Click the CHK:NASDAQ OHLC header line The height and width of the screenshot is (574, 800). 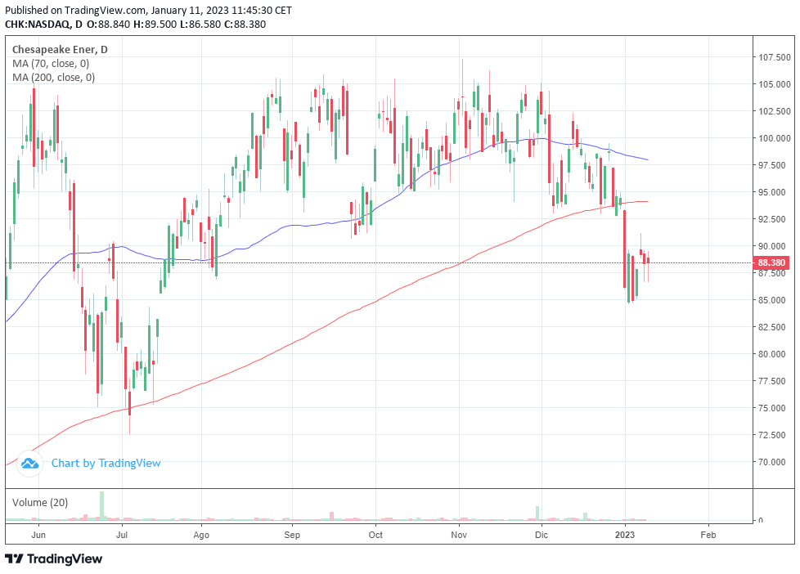[135, 24]
